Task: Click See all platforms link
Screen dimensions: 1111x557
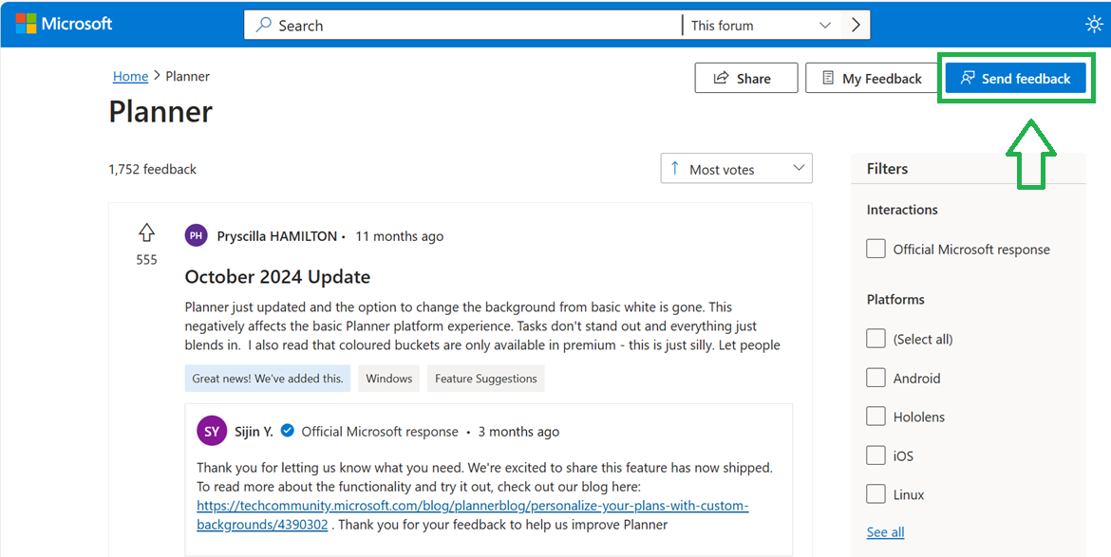Action: coord(885,532)
